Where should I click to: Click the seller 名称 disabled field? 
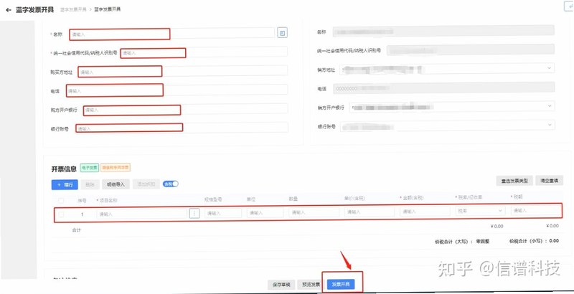point(443,31)
